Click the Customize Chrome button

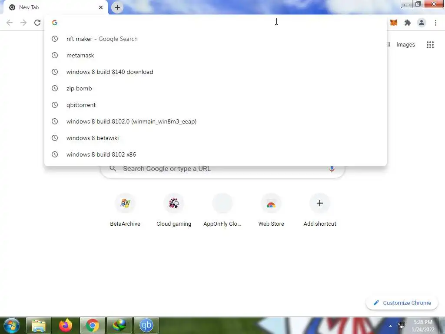(x=402, y=303)
